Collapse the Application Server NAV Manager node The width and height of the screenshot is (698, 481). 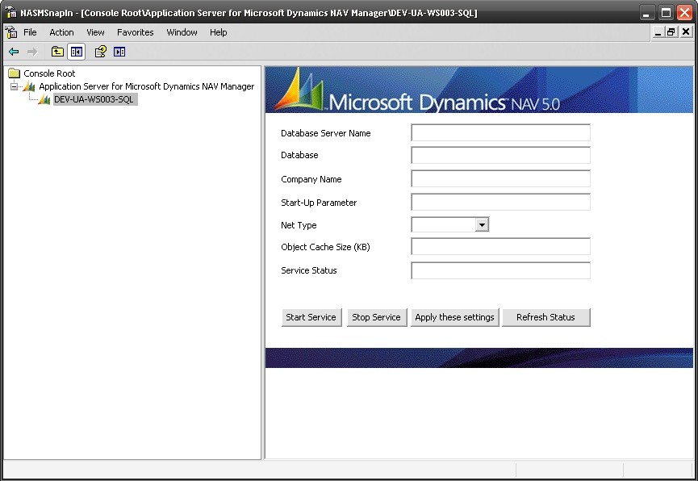click(x=15, y=86)
